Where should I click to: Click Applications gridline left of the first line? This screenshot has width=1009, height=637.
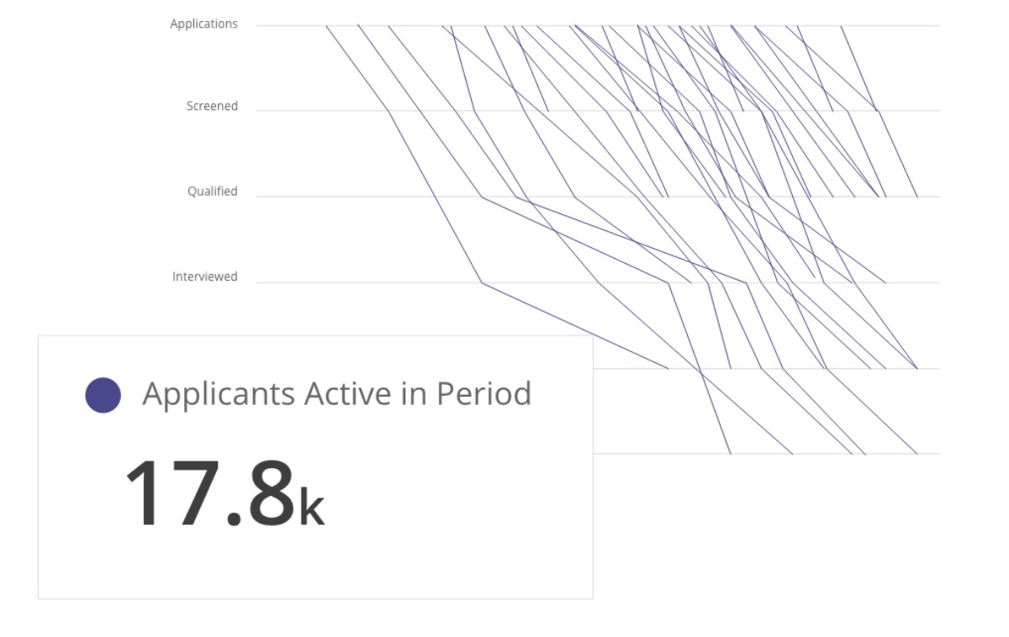coord(290,26)
